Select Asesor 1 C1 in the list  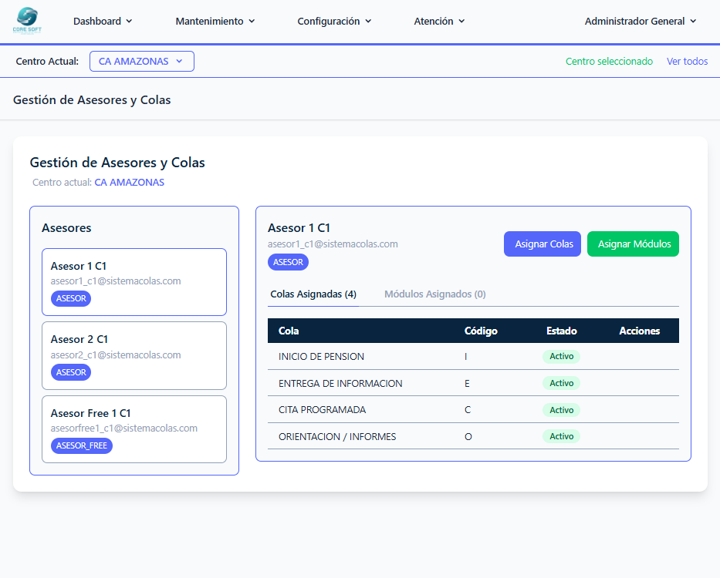coord(134,281)
